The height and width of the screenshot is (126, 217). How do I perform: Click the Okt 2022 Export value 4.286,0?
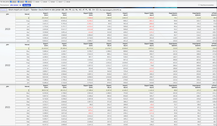[x=45, y=57]
